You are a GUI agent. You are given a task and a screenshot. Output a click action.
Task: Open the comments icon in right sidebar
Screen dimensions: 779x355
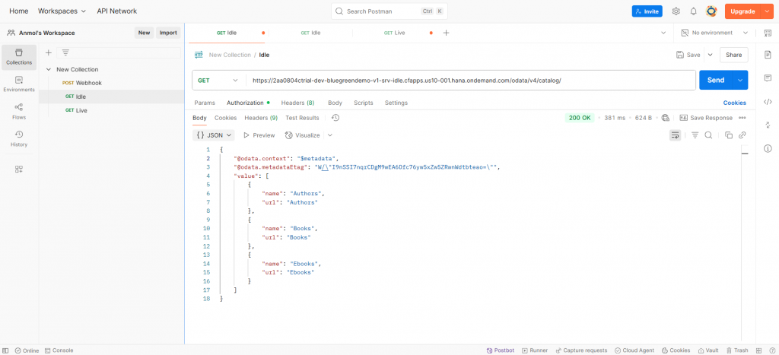click(x=768, y=78)
